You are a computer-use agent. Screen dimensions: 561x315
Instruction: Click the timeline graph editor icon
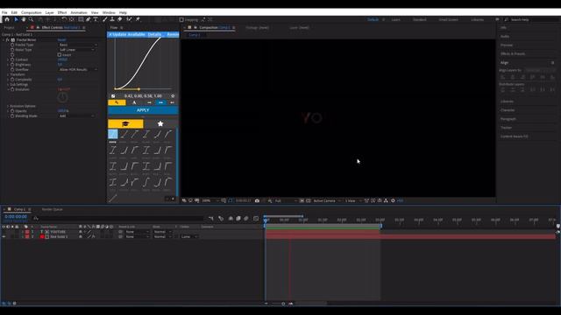[x=256, y=218]
